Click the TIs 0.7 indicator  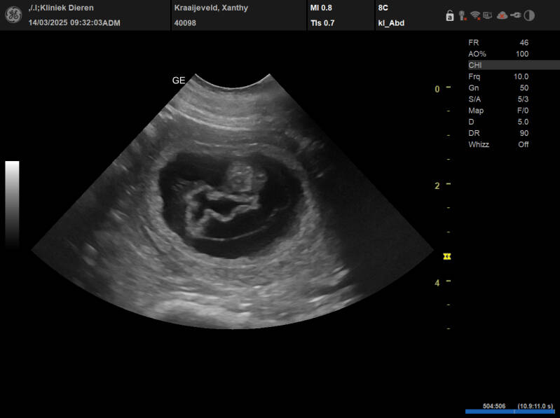(322, 23)
